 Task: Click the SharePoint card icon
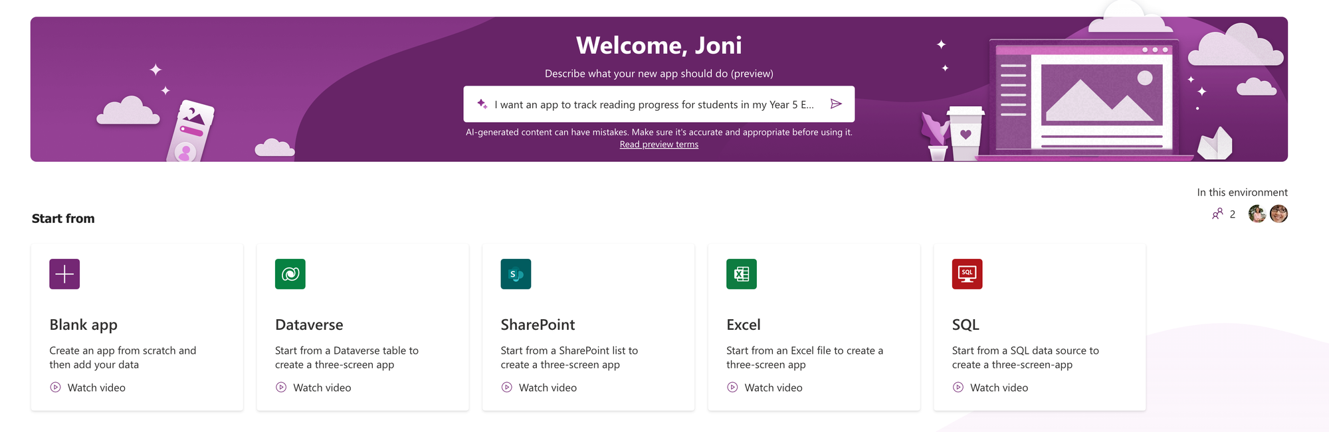pyautogui.click(x=516, y=274)
